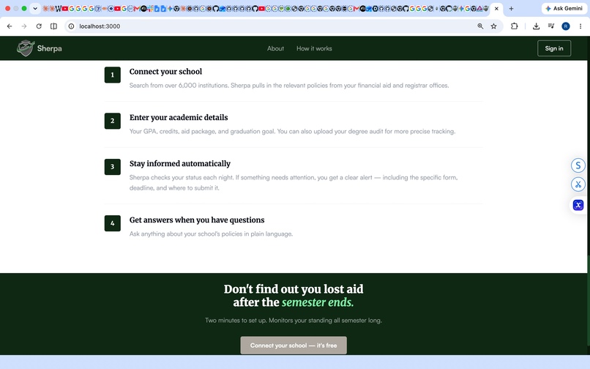Click Connect your school — it's free button

[294, 346]
